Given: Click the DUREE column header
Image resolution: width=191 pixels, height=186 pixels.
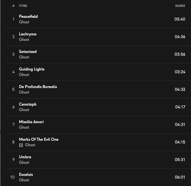Looking at the screenshot, I should pyautogui.click(x=180, y=6).
